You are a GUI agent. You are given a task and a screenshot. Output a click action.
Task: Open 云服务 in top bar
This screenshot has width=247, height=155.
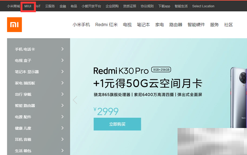50,6
